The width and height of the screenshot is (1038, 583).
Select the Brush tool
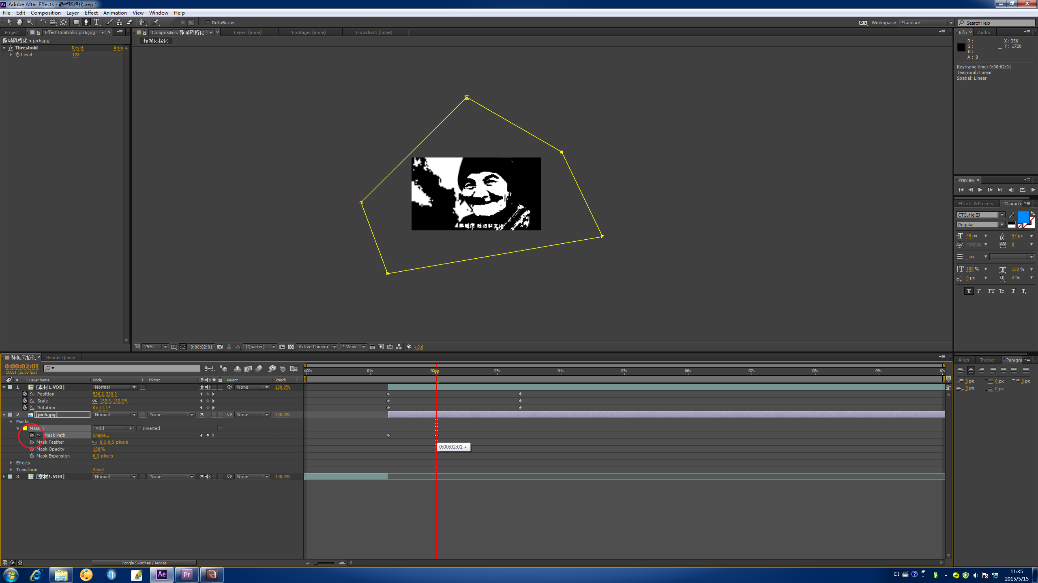coord(109,22)
